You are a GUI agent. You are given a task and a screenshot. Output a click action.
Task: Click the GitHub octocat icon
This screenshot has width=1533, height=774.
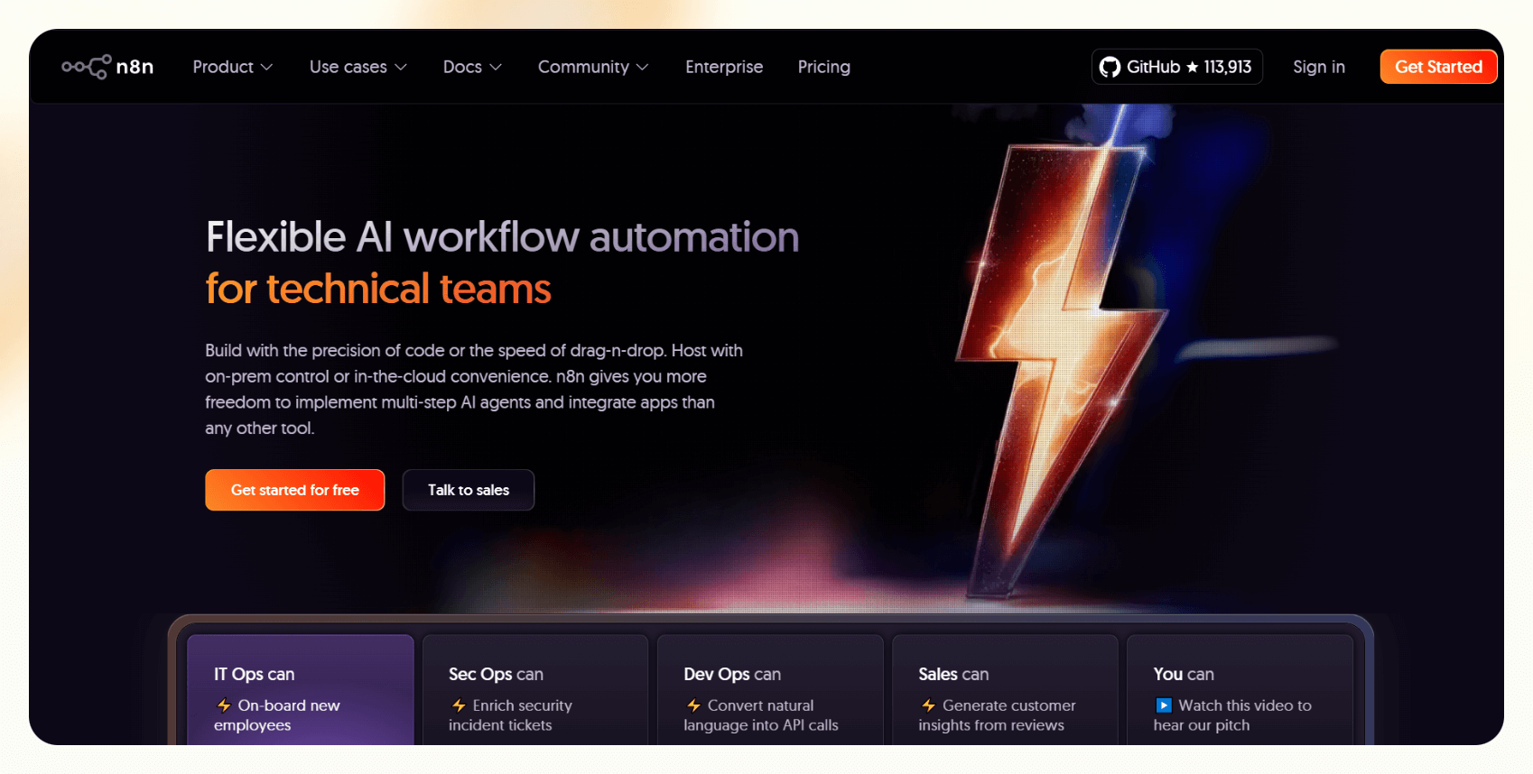(1110, 67)
